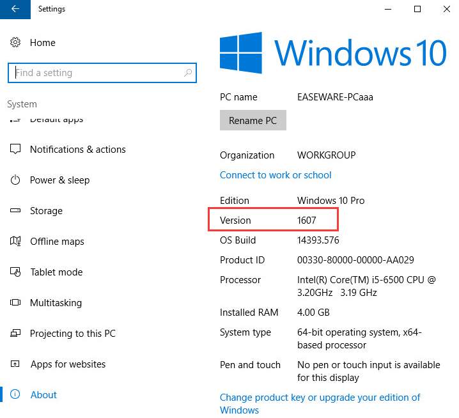
Task: Click the Power & sleep icon
Action: (x=15, y=180)
